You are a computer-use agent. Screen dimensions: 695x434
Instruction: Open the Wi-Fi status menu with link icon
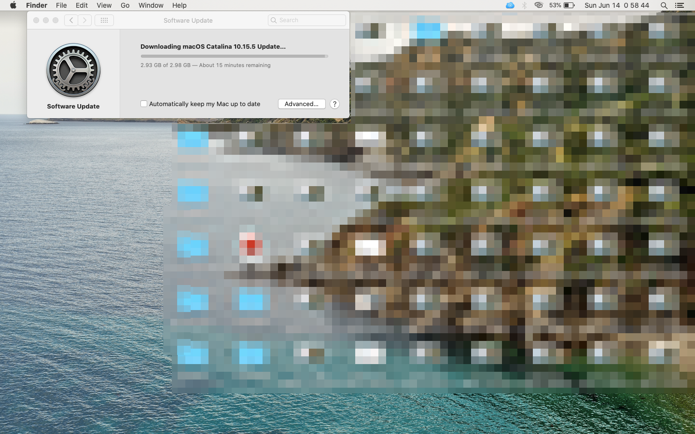coord(539,5)
